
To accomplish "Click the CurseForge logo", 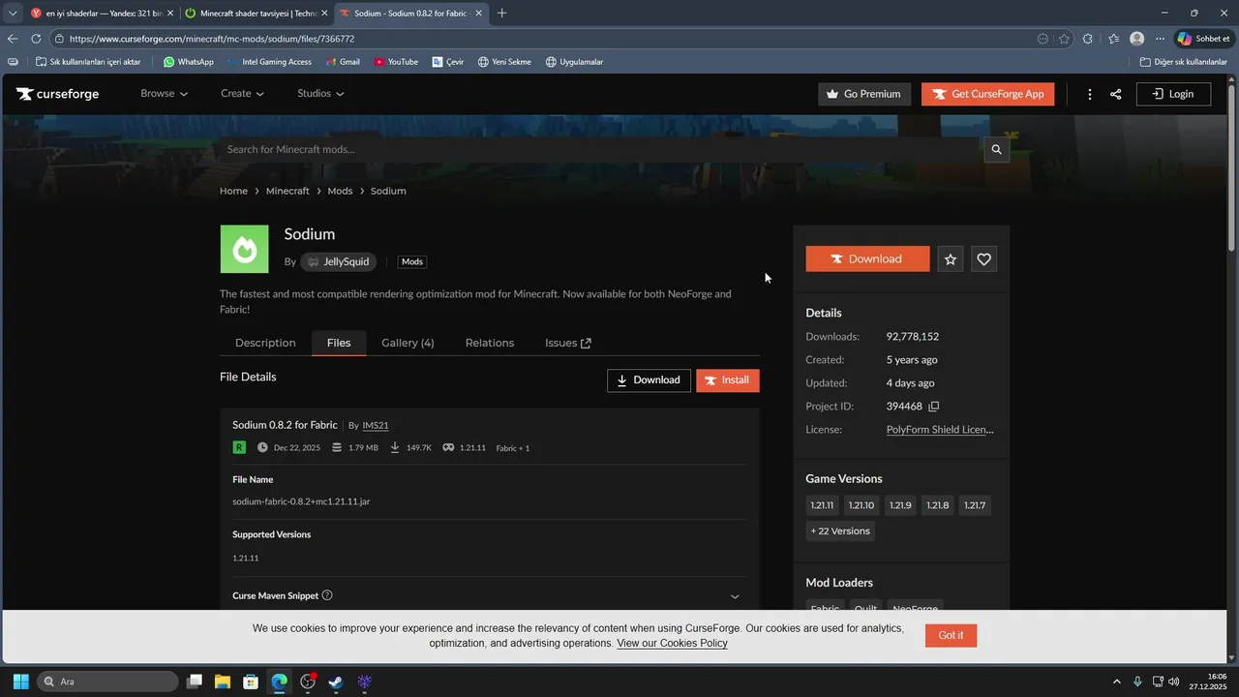I will (57, 94).
